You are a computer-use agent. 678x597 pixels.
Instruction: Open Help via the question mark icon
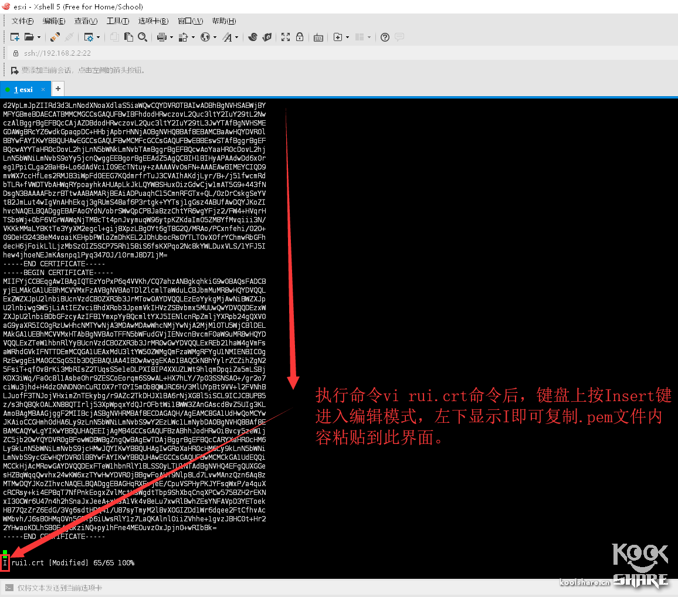(385, 36)
